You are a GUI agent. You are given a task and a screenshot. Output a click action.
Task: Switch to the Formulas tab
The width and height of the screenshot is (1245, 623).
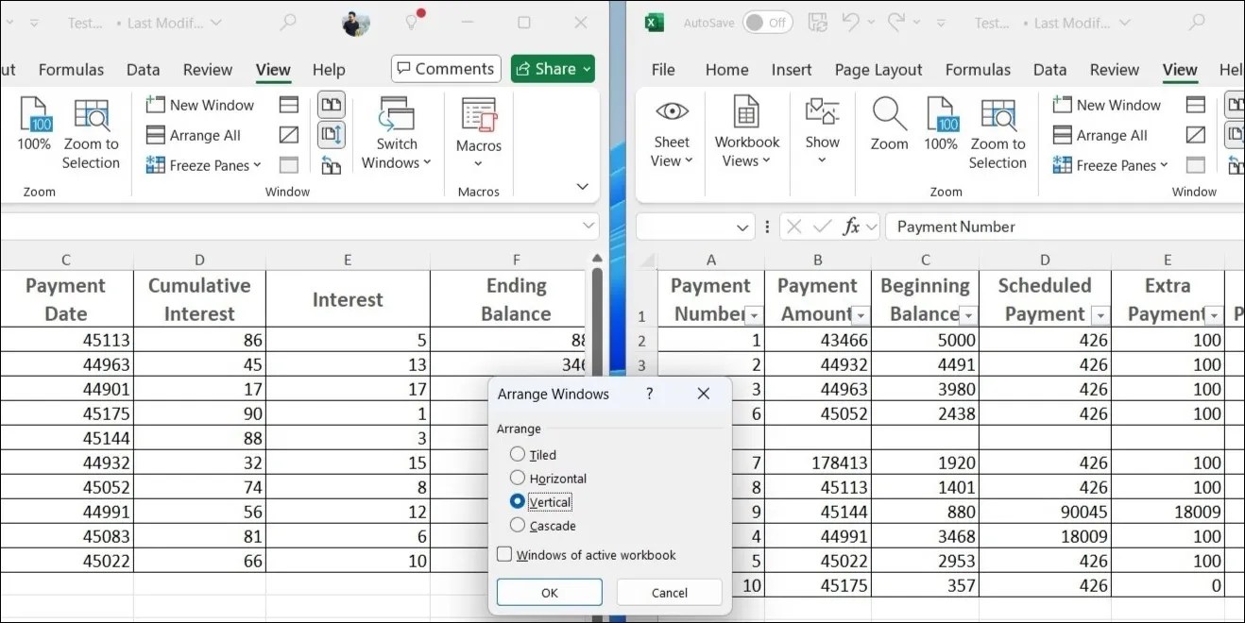[x=71, y=69]
